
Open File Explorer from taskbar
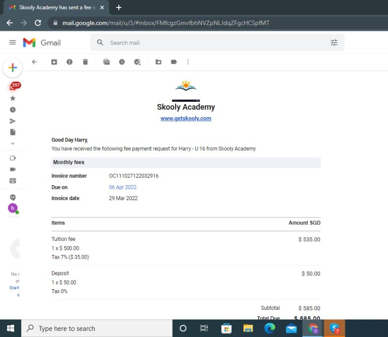click(x=248, y=329)
